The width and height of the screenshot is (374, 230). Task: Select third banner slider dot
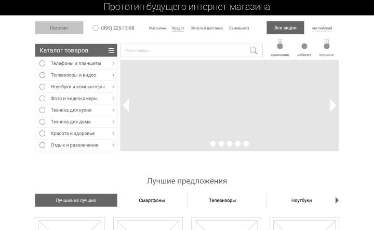pos(230,144)
